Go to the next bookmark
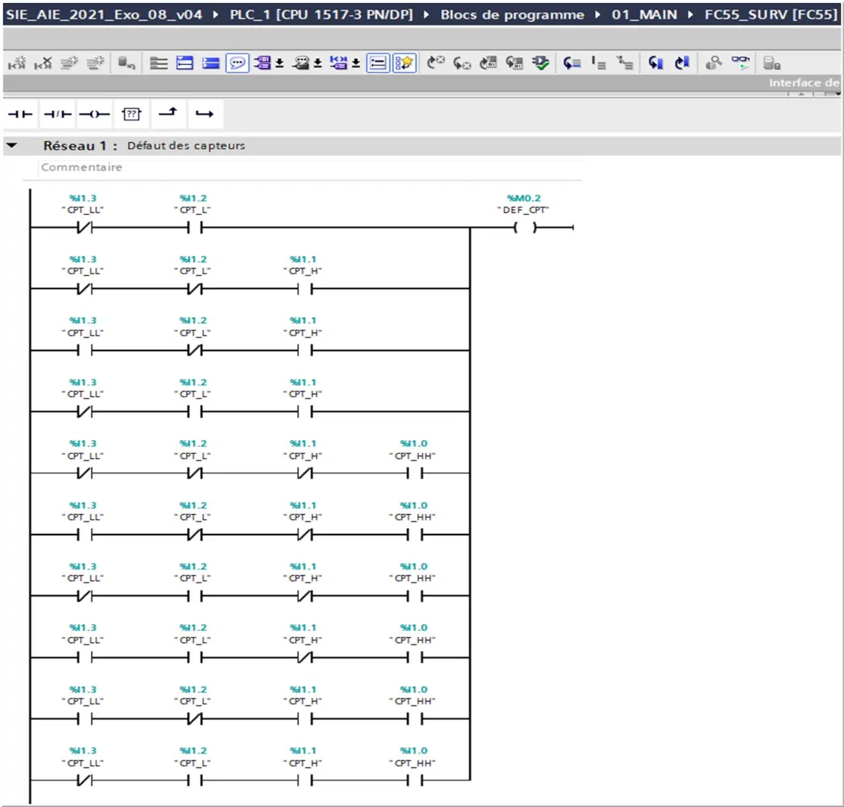The image size is (844, 807). [x=655, y=63]
